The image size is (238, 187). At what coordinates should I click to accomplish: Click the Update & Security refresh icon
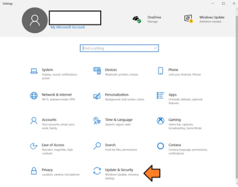tap(97, 171)
